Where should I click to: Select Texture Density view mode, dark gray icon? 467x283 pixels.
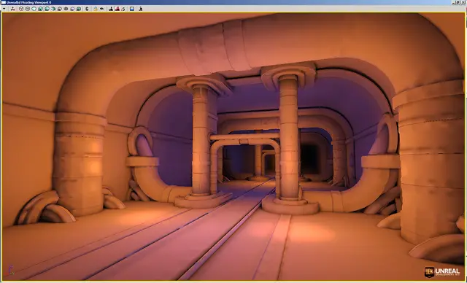66,9
